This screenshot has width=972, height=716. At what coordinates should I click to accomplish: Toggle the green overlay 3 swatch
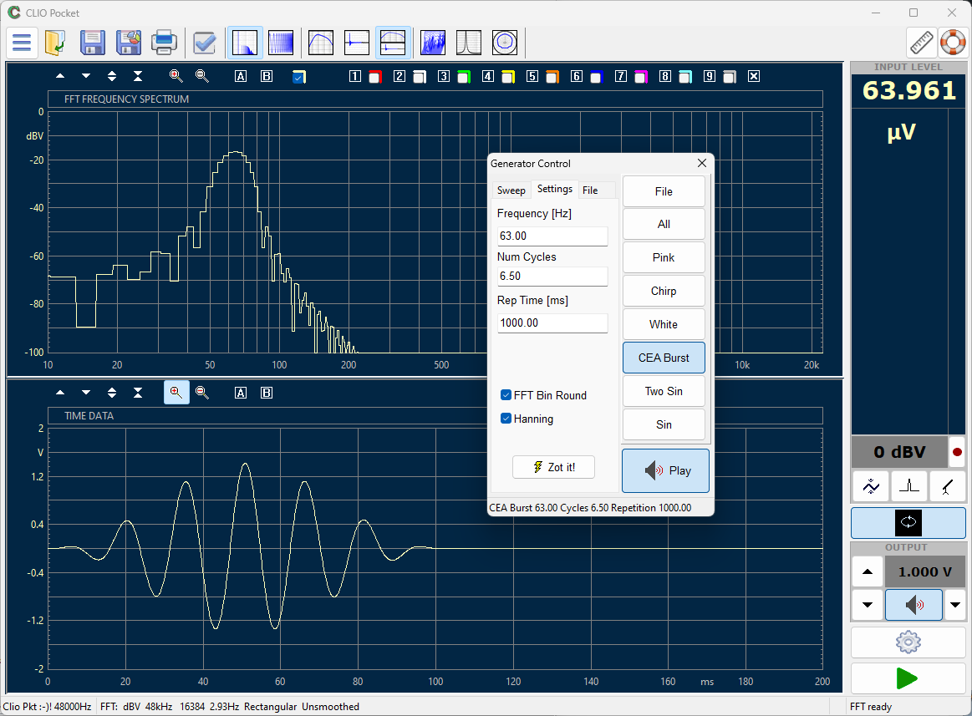pos(464,77)
